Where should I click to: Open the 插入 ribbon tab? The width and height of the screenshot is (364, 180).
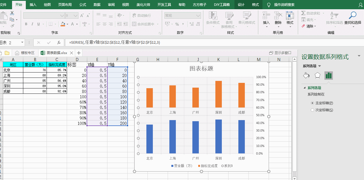pos(33,5)
